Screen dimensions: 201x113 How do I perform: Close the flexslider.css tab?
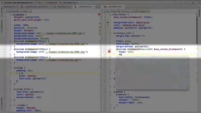click(70, 7)
